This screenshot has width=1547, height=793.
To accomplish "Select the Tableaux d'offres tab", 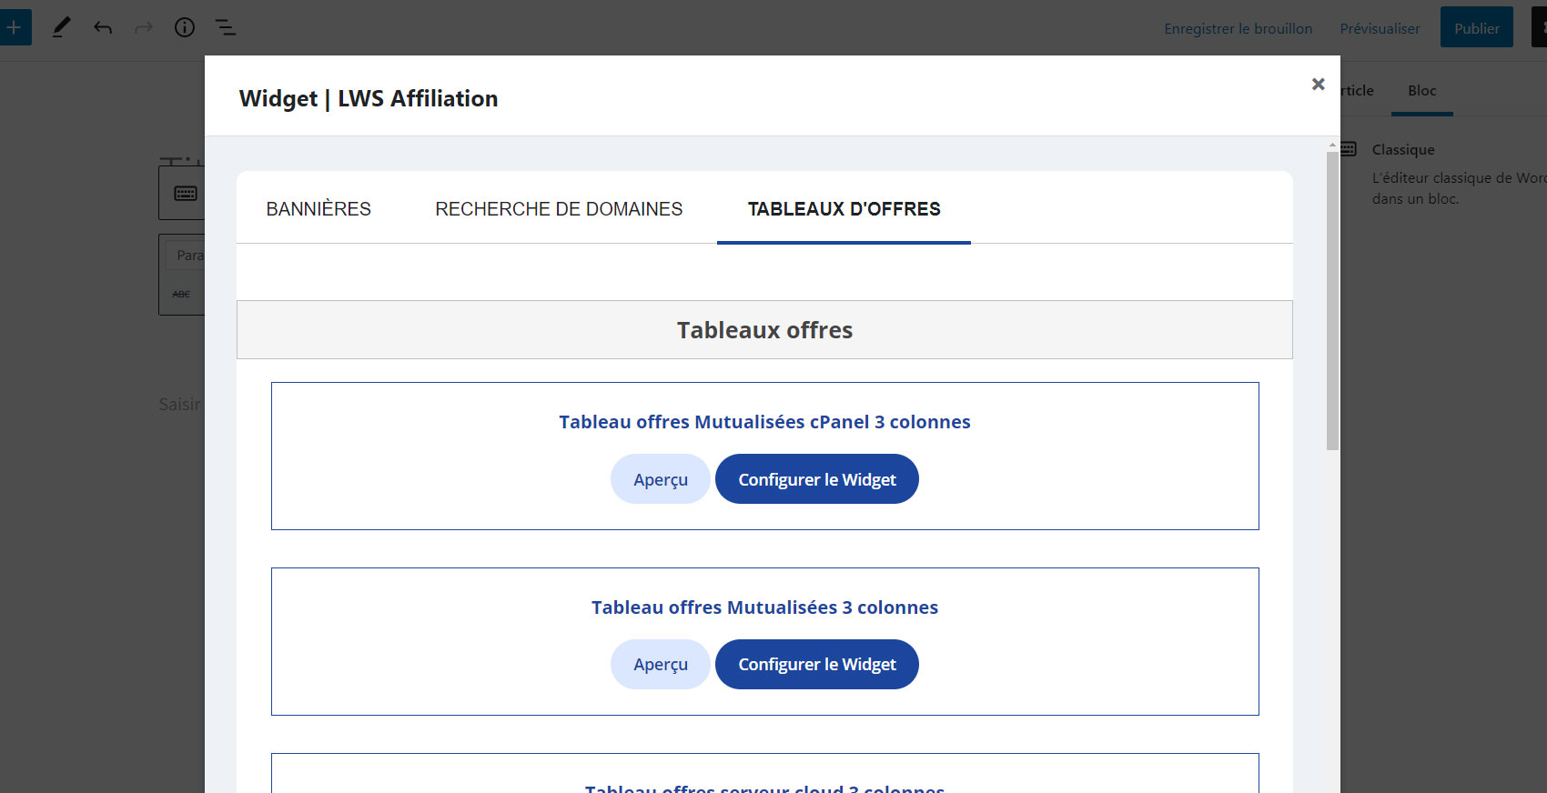I will click(844, 209).
